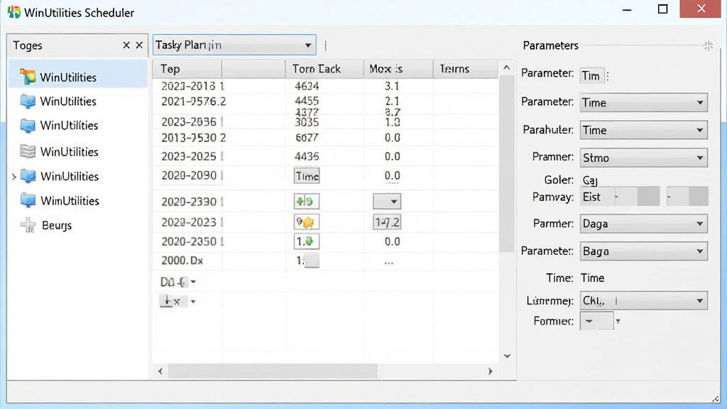
Task: Select row 2021-9576.2
Action: pos(325,101)
